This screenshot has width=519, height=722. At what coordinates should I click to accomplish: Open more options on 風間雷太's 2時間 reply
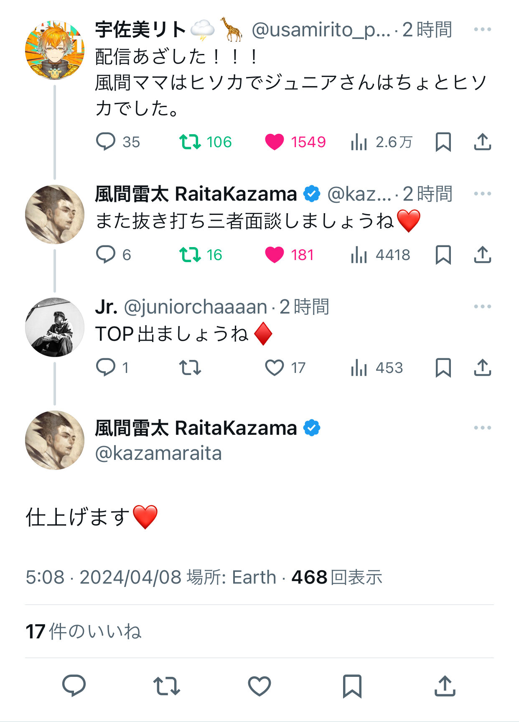coord(482,194)
